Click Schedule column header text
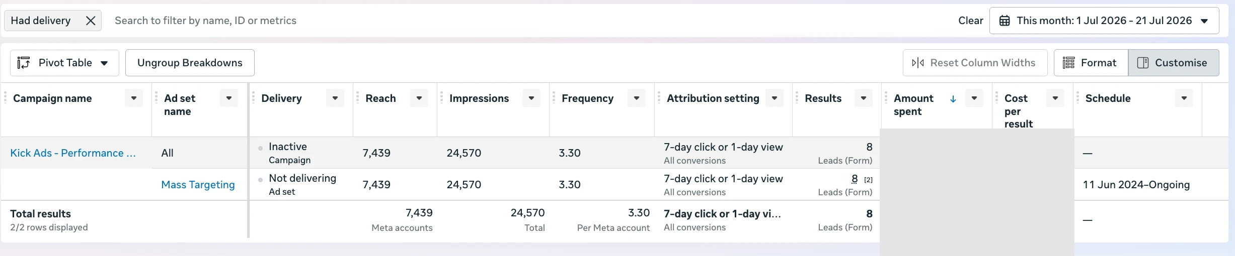1235x256 pixels. coord(1108,98)
